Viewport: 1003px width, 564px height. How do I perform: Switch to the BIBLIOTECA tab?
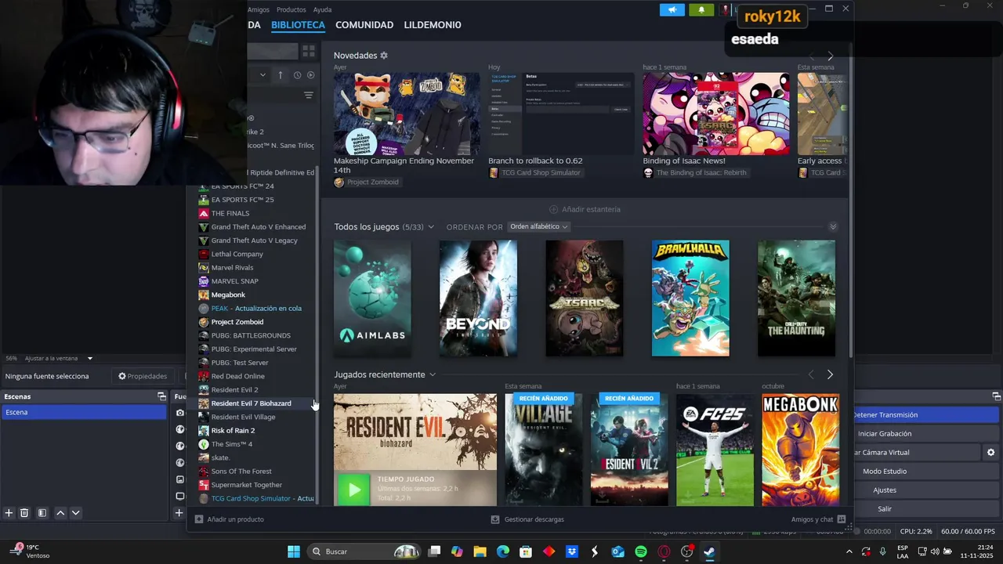[298, 25]
